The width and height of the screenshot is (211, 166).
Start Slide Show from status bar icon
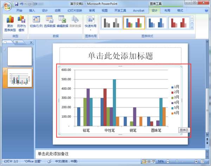(153, 161)
